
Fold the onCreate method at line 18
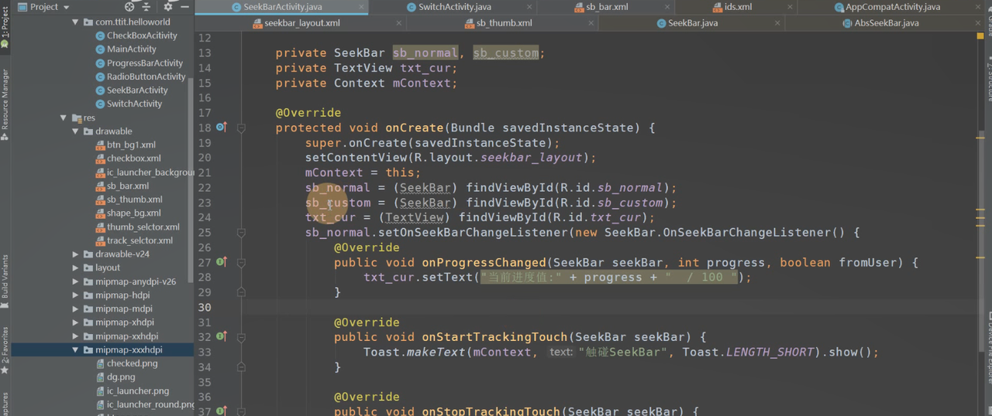[x=241, y=128]
